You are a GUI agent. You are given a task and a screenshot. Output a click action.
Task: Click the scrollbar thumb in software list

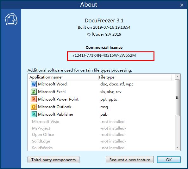coord(177,97)
